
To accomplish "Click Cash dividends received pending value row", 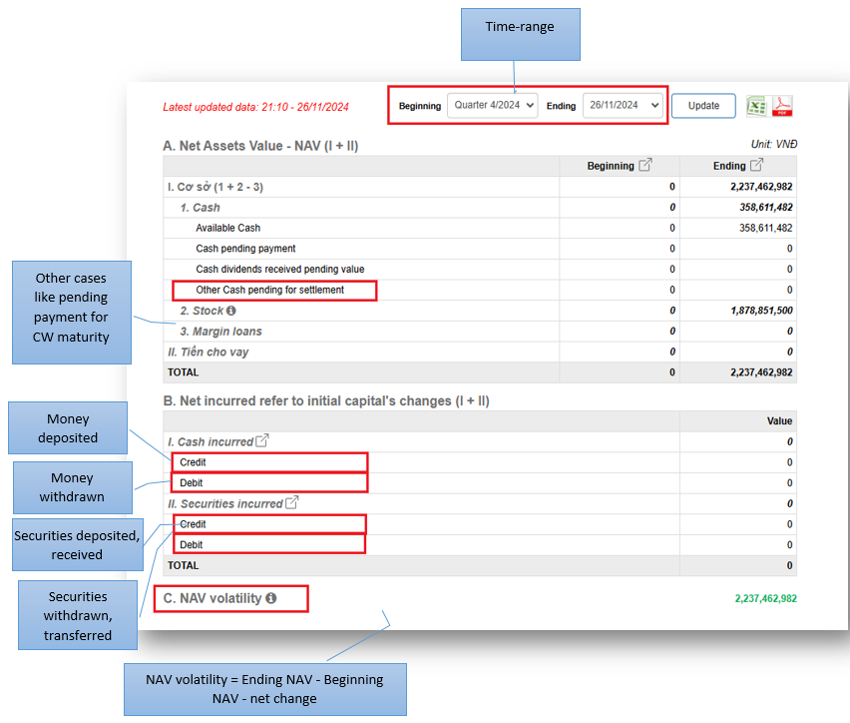I will [279, 269].
